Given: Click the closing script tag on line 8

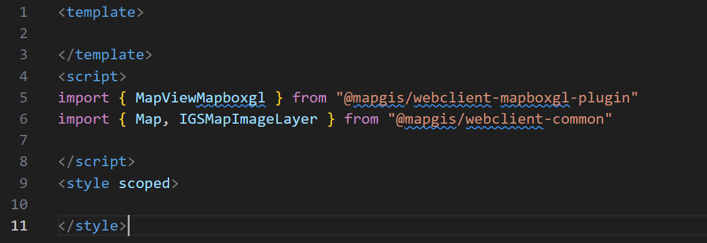Looking at the screenshot, I should [x=96, y=162].
